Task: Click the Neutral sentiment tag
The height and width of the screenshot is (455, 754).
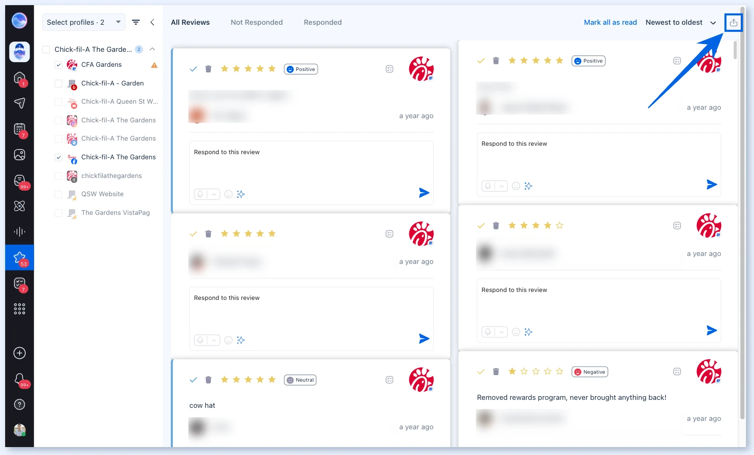Action: coord(300,380)
